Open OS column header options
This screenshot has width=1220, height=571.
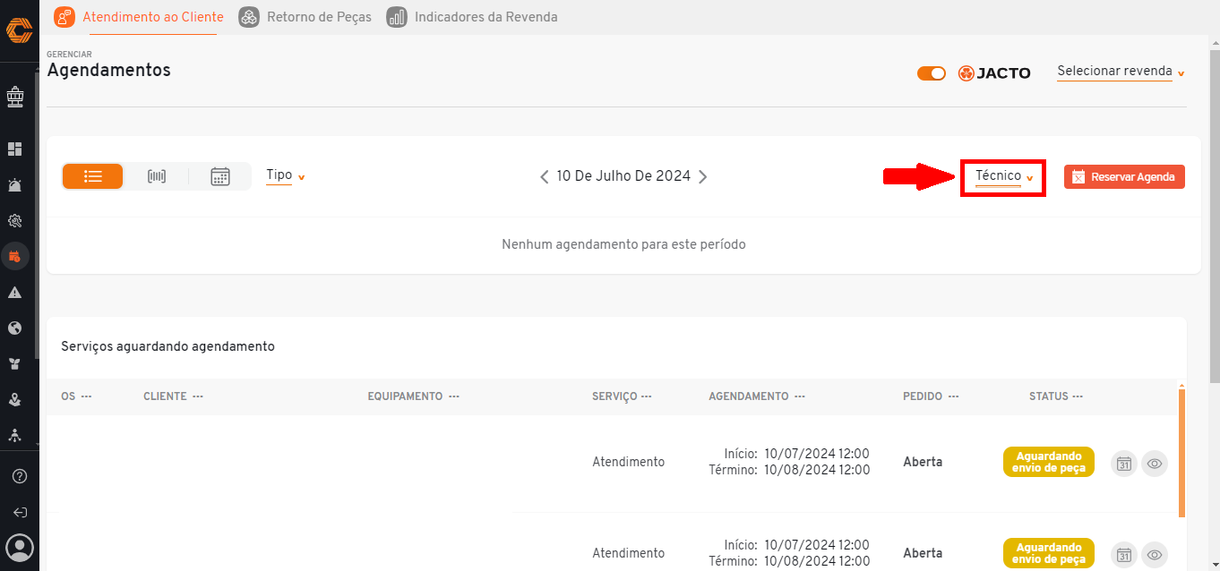click(x=86, y=396)
